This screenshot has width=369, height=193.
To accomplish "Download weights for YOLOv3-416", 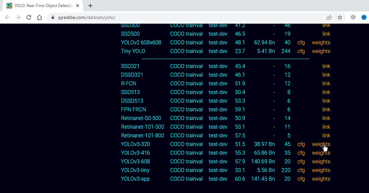I will coord(321,153).
